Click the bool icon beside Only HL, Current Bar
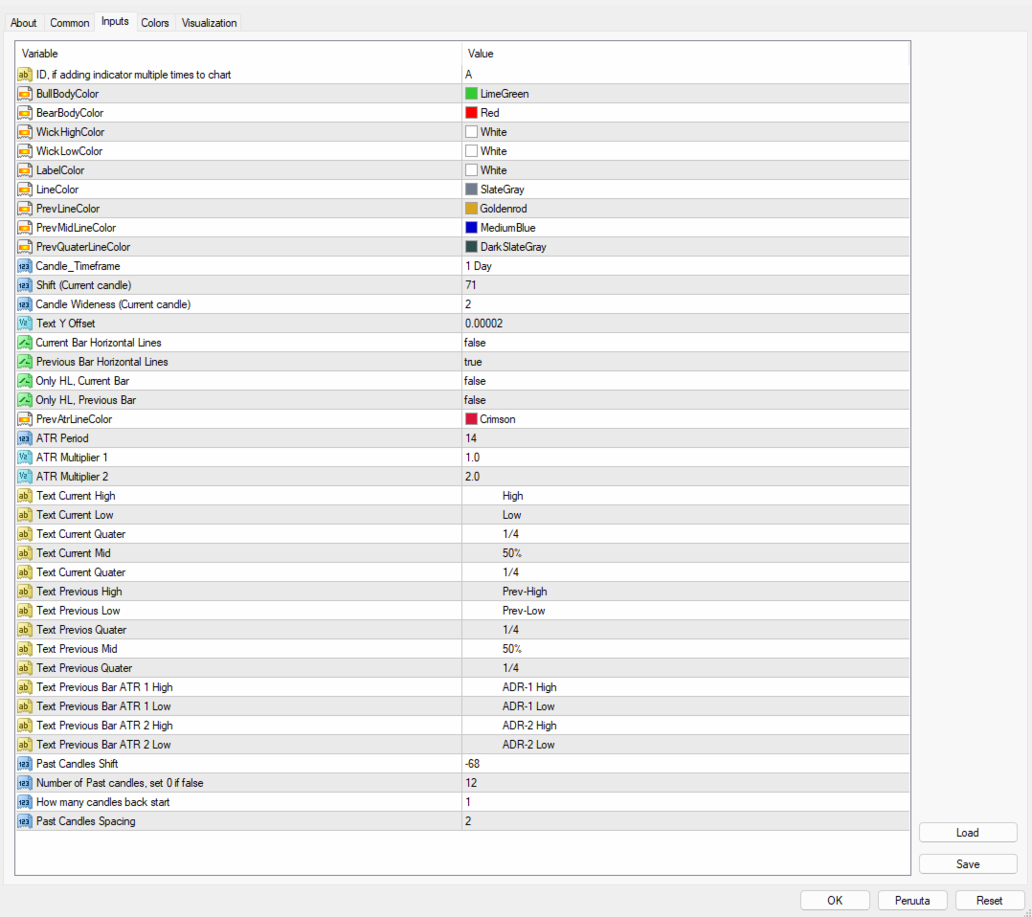 [24, 381]
